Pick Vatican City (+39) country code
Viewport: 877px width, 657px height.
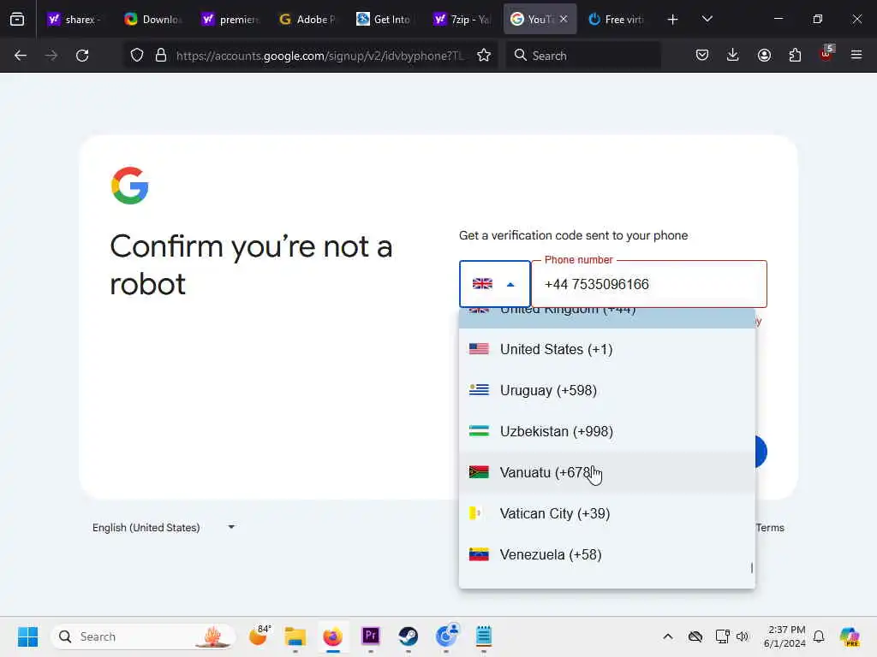(x=607, y=513)
